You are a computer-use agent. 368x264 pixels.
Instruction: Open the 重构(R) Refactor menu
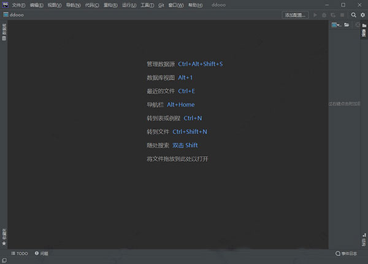pos(110,5)
